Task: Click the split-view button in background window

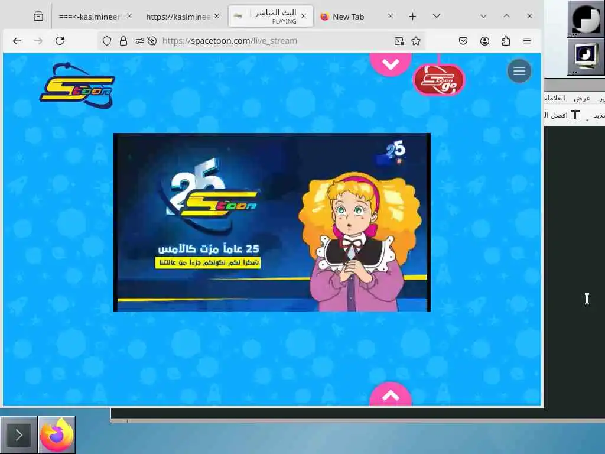Action: 564,115
